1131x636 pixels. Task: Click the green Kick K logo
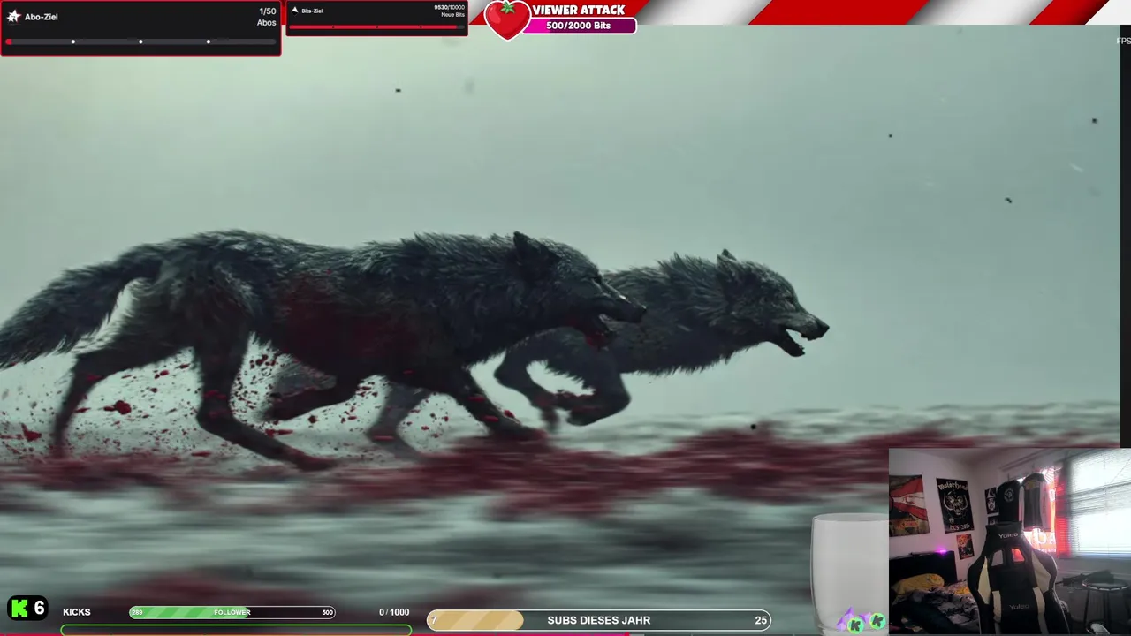[x=19, y=608]
